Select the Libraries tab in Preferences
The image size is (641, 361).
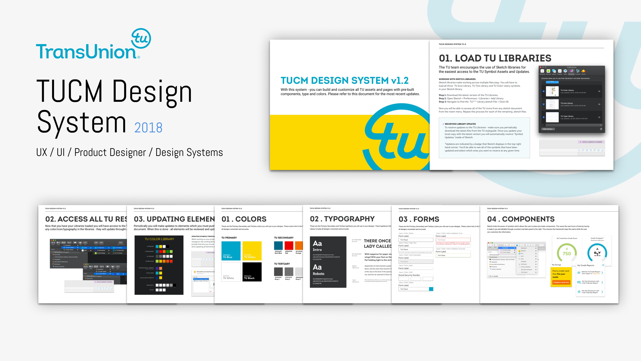click(x=571, y=72)
